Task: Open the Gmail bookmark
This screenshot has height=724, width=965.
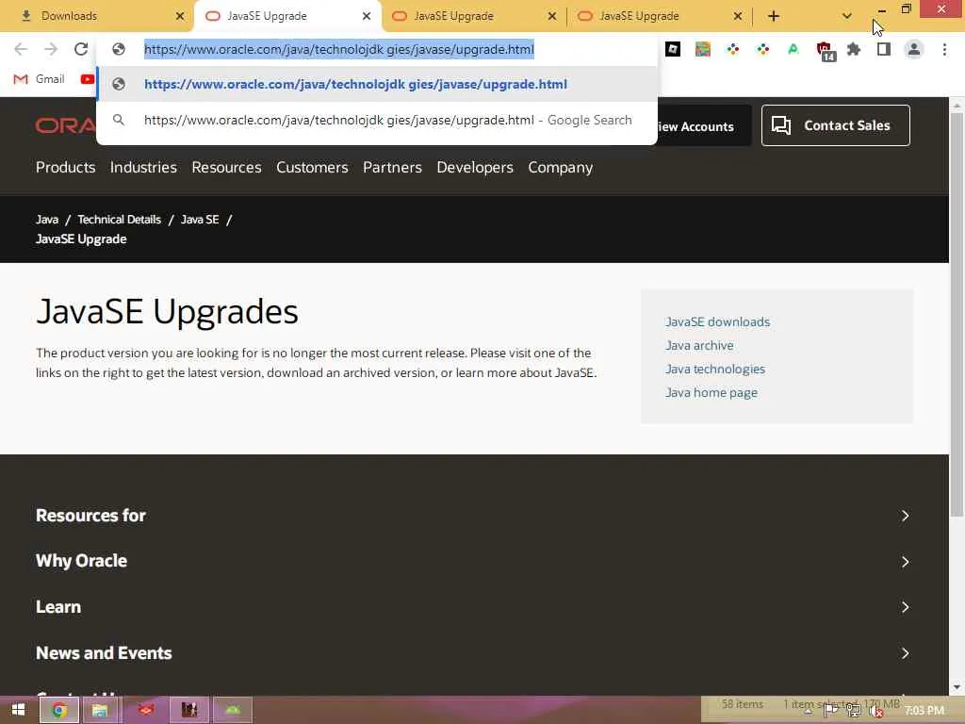Action: [39, 79]
